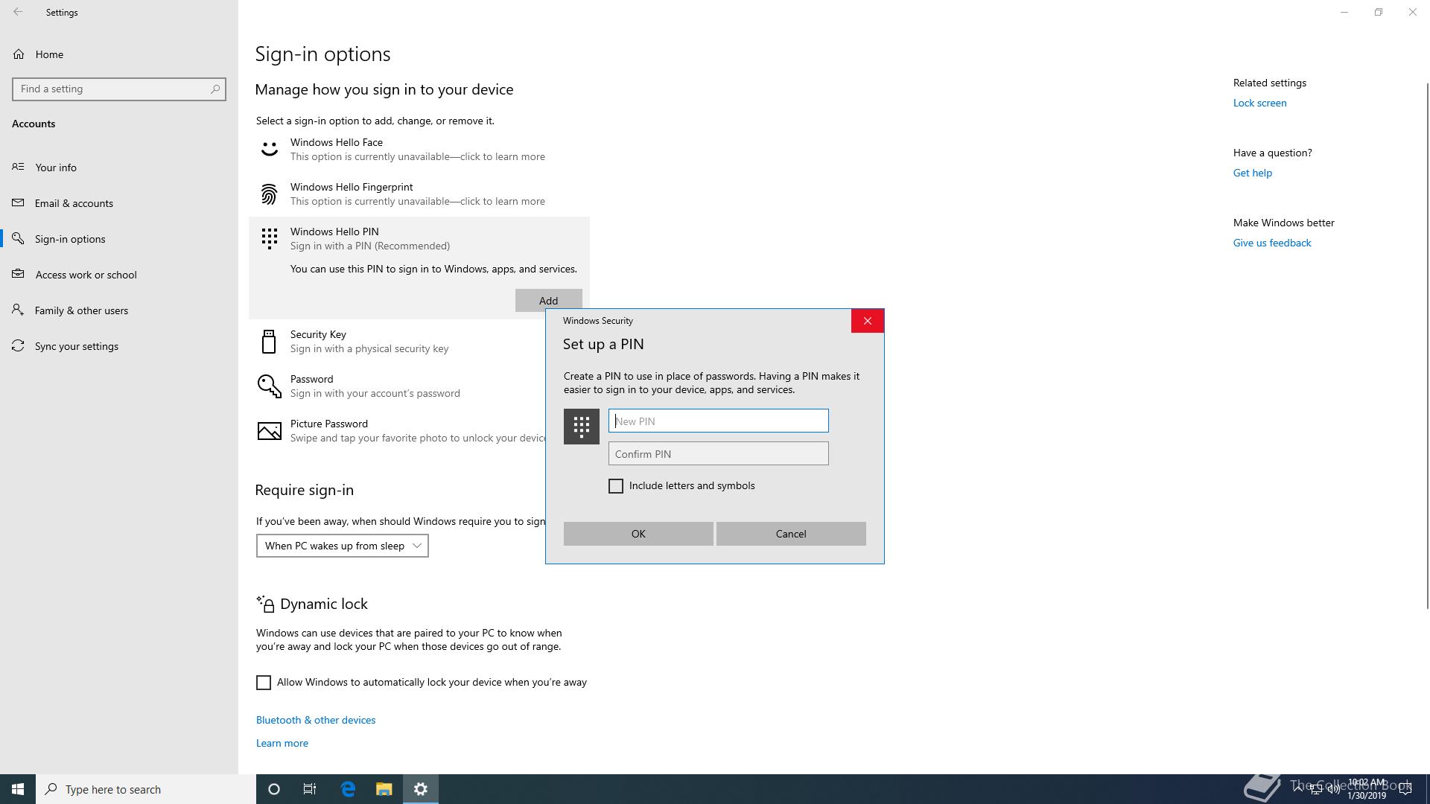Select Windows Hello Fingerprint option
The height and width of the screenshot is (804, 1430).
(419, 194)
